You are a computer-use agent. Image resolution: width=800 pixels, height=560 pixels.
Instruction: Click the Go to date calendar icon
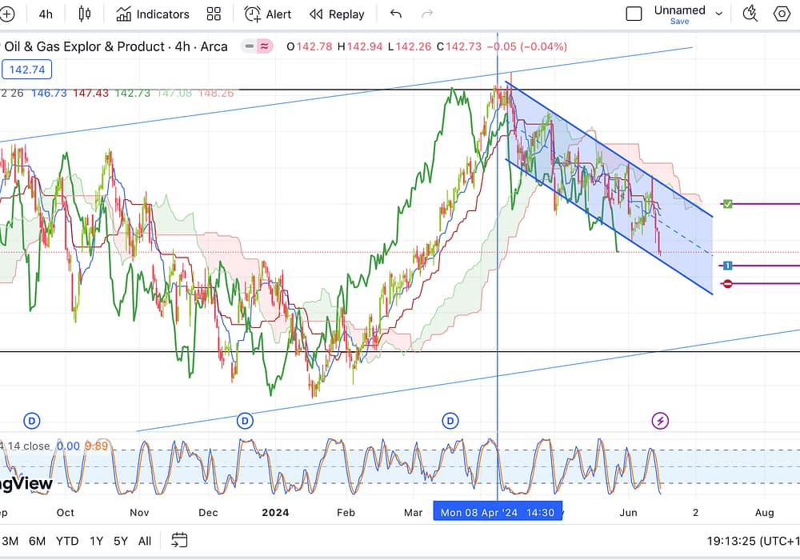[179, 540]
